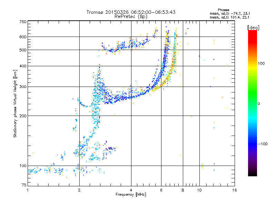Click the x-axis tick label '16'
276x207 pixels.
235,190
